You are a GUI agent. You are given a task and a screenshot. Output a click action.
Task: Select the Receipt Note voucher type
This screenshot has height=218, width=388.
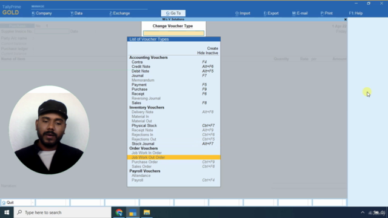click(x=173, y=130)
